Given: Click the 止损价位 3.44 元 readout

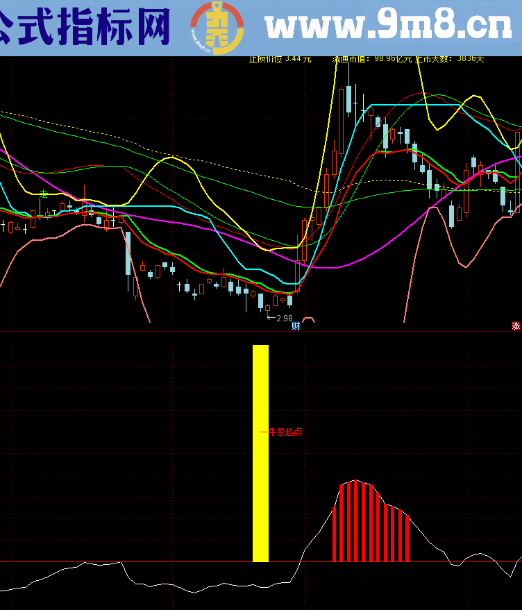Looking at the screenshot, I should pyautogui.click(x=280, y=60).
